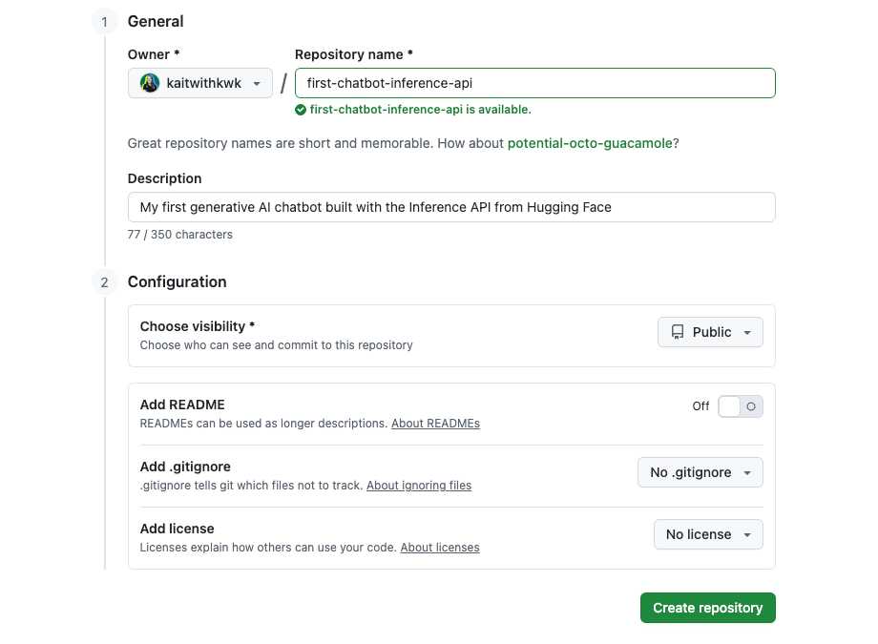The image size is (878, 644).
Task: Toggle the Add README switch on
Action: pos(741,406)
